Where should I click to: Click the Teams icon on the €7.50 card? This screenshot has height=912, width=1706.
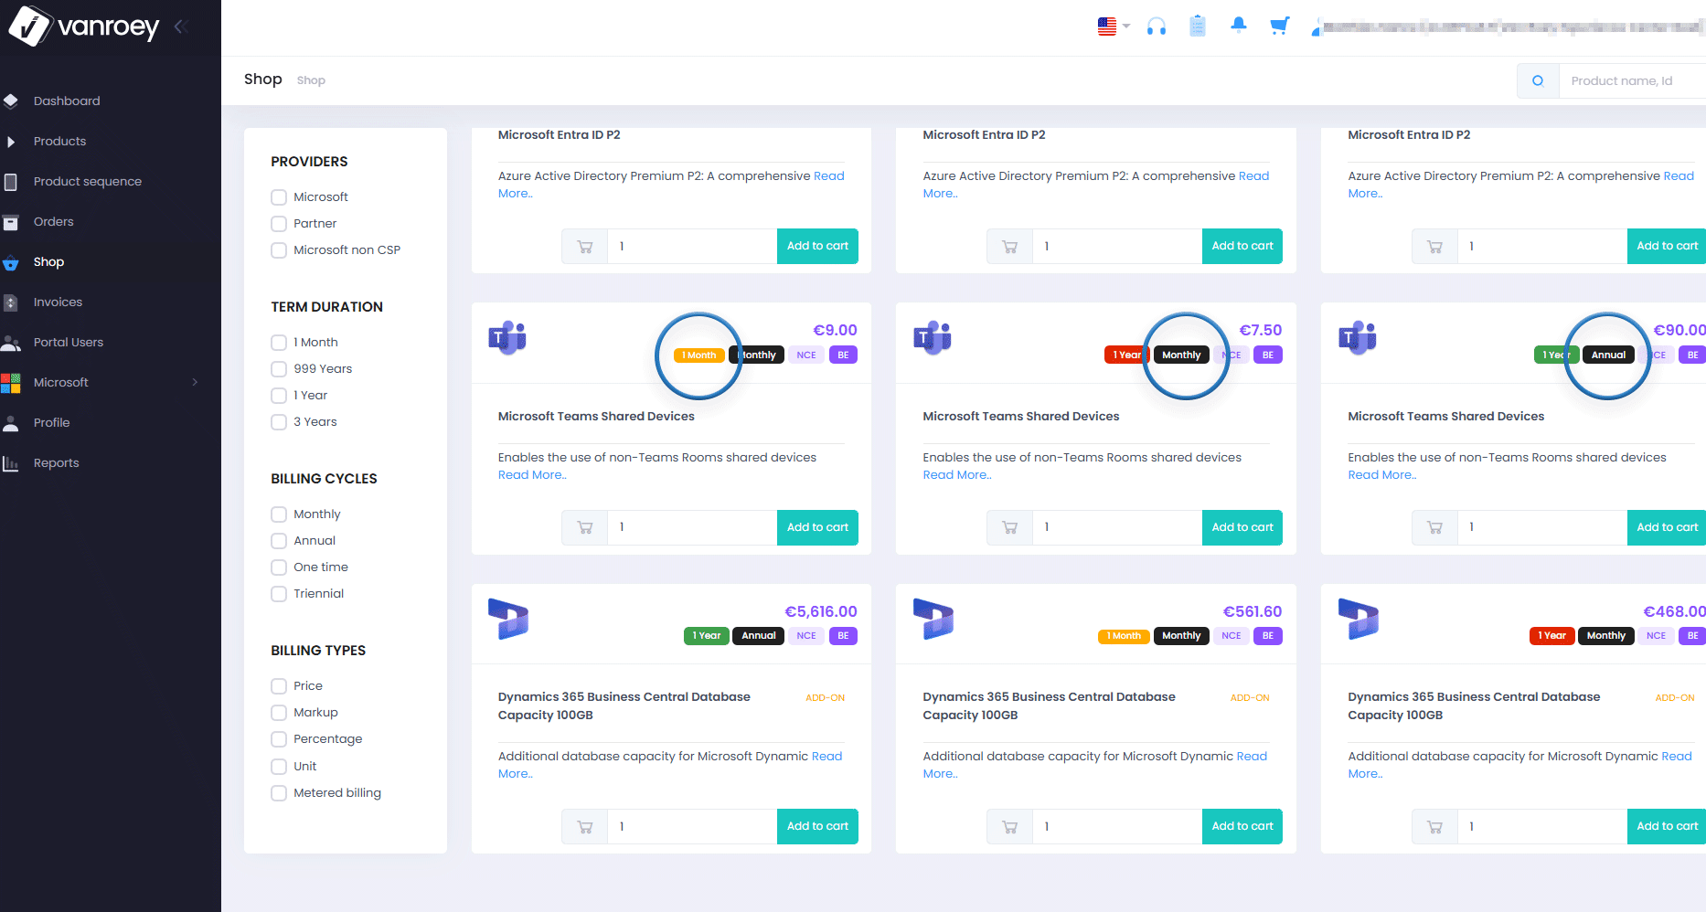[933, 338]
